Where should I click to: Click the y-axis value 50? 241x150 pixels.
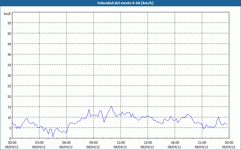[x=9, y=34]
